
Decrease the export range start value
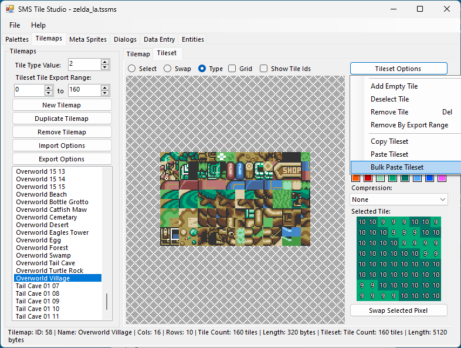tap(49, 93)
